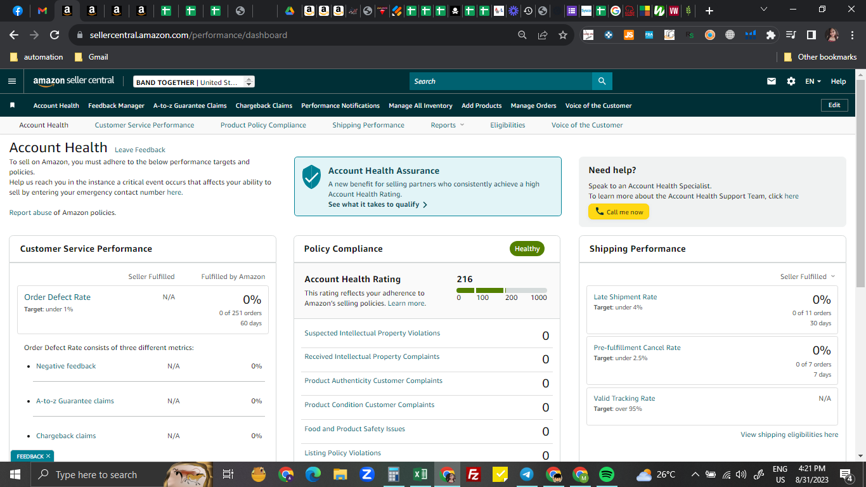Open the automation bookmarks folder
The height and width of the screenshot is (487, 866).
click(x=37, y=57)
